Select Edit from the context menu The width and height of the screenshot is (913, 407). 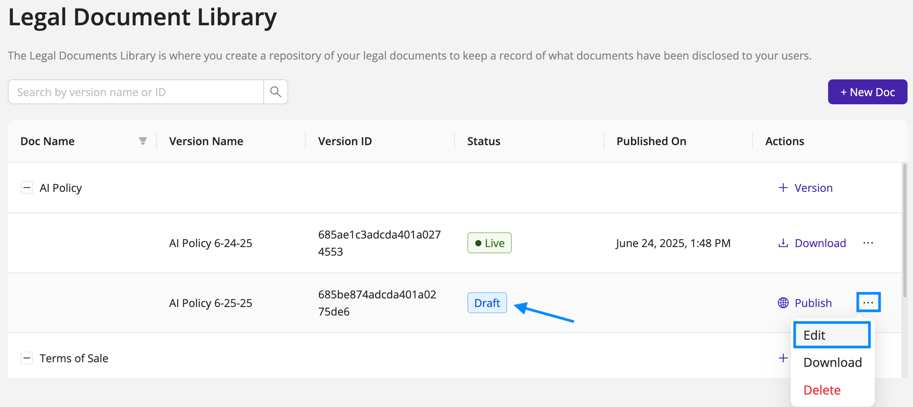[x=832, y=335]
